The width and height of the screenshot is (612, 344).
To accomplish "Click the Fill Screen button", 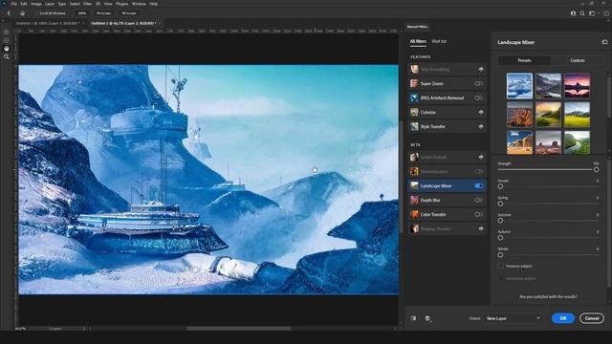I will (x=129, y=13).
